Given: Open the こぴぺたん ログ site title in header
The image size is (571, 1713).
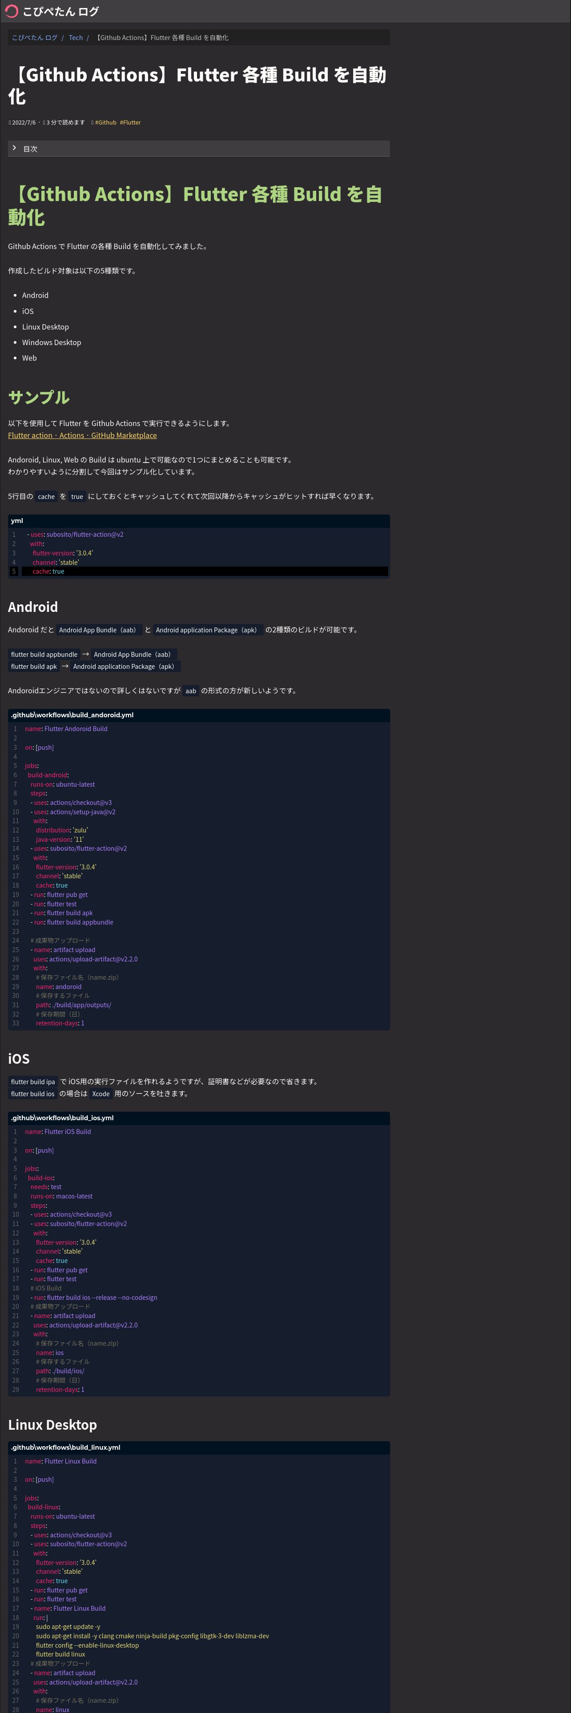Looking at the screenshot, I should pos(60,11).
